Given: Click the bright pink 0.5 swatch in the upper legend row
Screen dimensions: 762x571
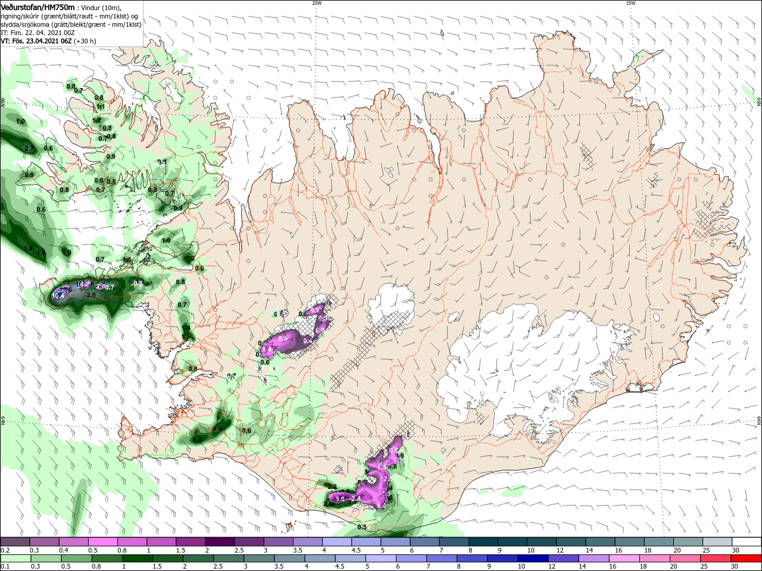Looking at the screenshot, I should [x=102, y=542].
